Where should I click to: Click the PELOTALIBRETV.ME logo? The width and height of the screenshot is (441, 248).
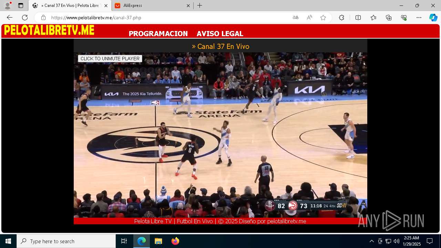pos(49,30)
